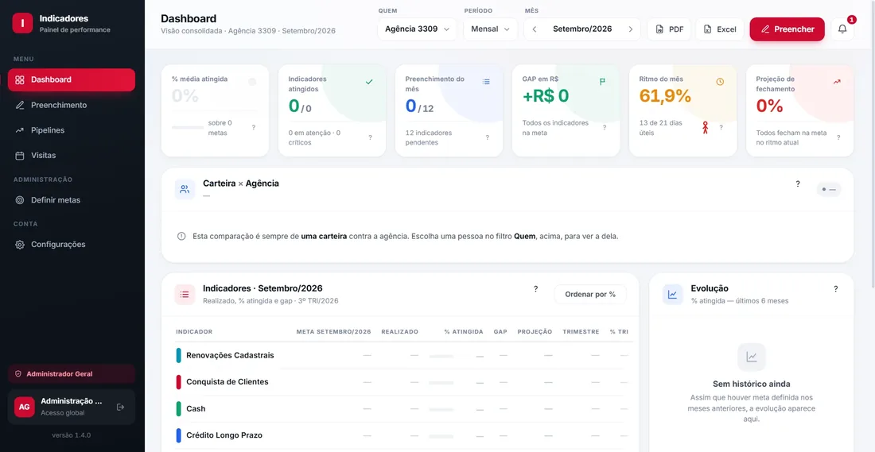
Task: Click the % ATINGIDA column header
Action: (464, 331)
